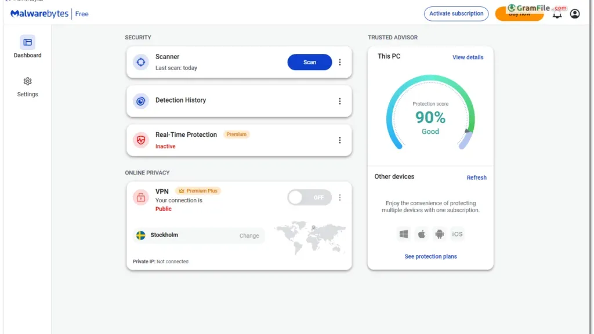
Task: Click the Scanner crosshair icon
Action: 141,62
